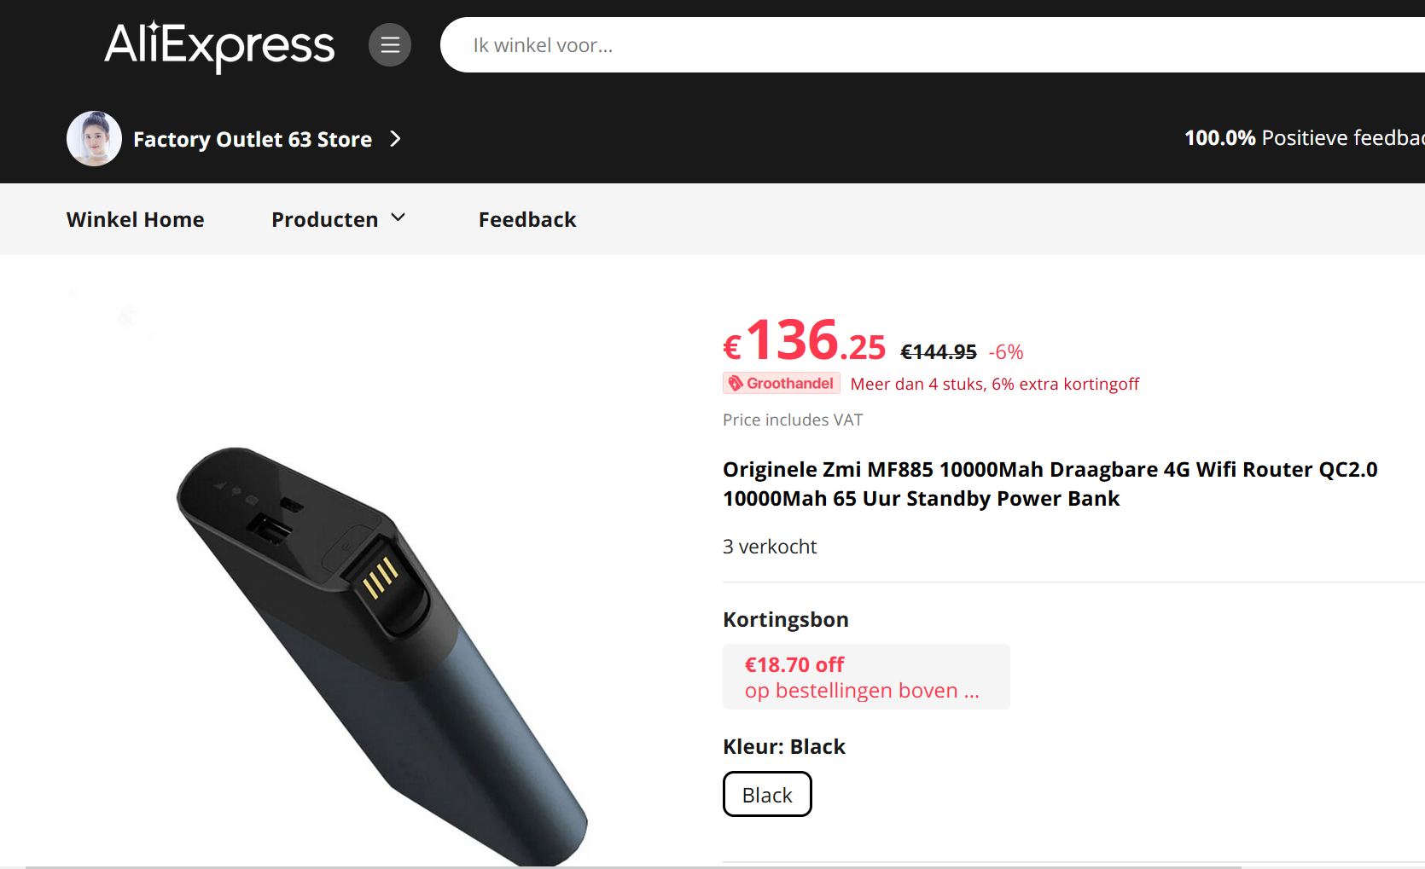Viewport: 1425px width, 869px height.
Task: Click the product title text
Action: coord(1050,484)
